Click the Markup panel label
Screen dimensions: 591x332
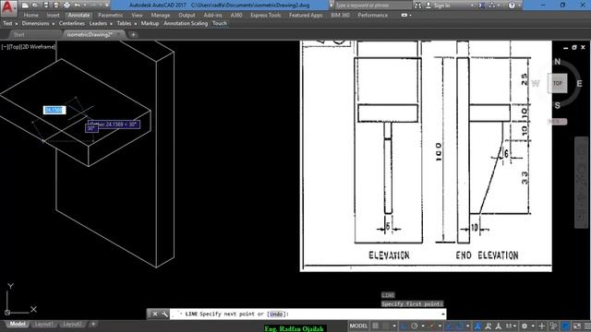pyautogui.click(x=150, y=23)
